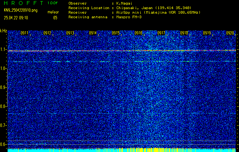Click frequency axis label 0.7
This screenshot has height=152, width=239.
click(3, 125)
